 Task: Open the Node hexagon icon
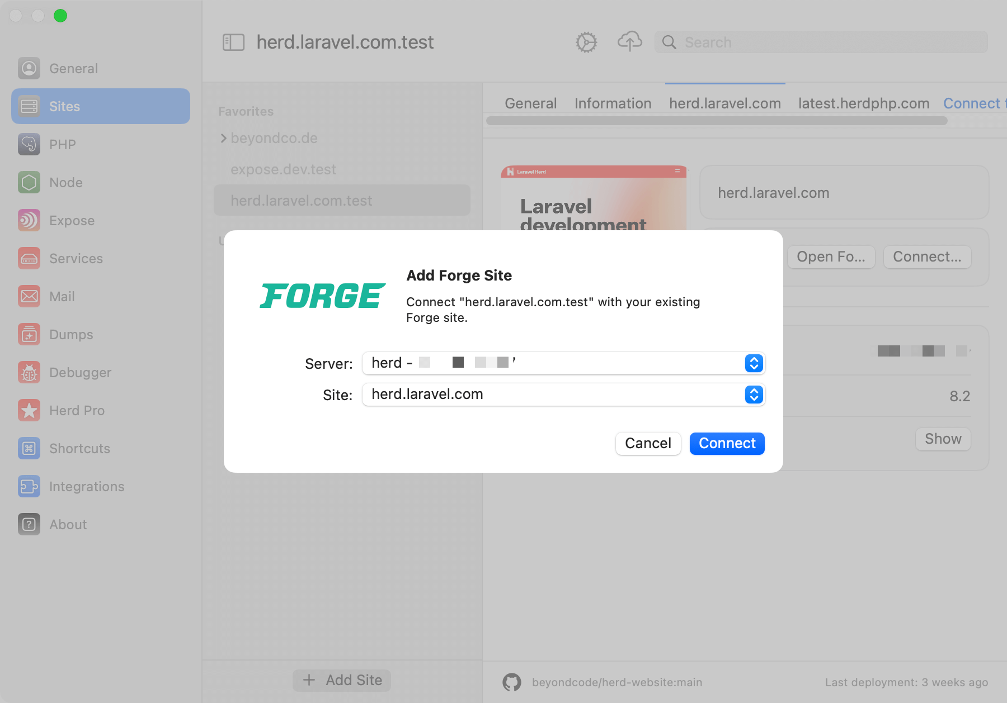pyautogui.click(x=29, y=182)
